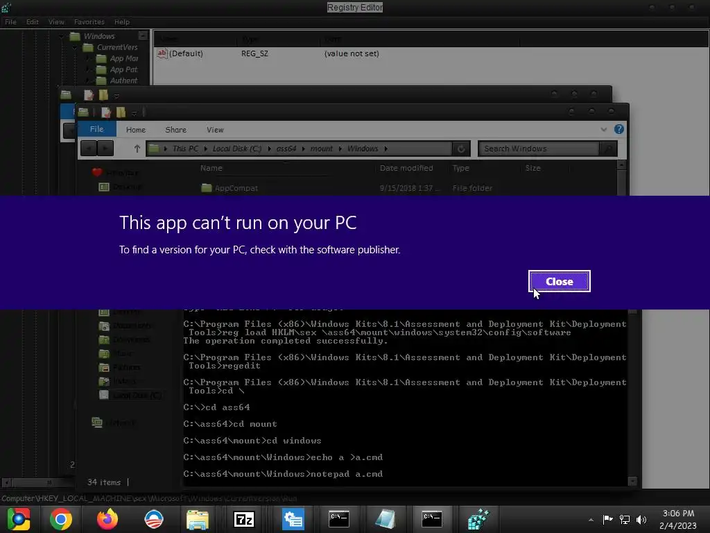Click the '34 items' status bar text

point(104,482)
